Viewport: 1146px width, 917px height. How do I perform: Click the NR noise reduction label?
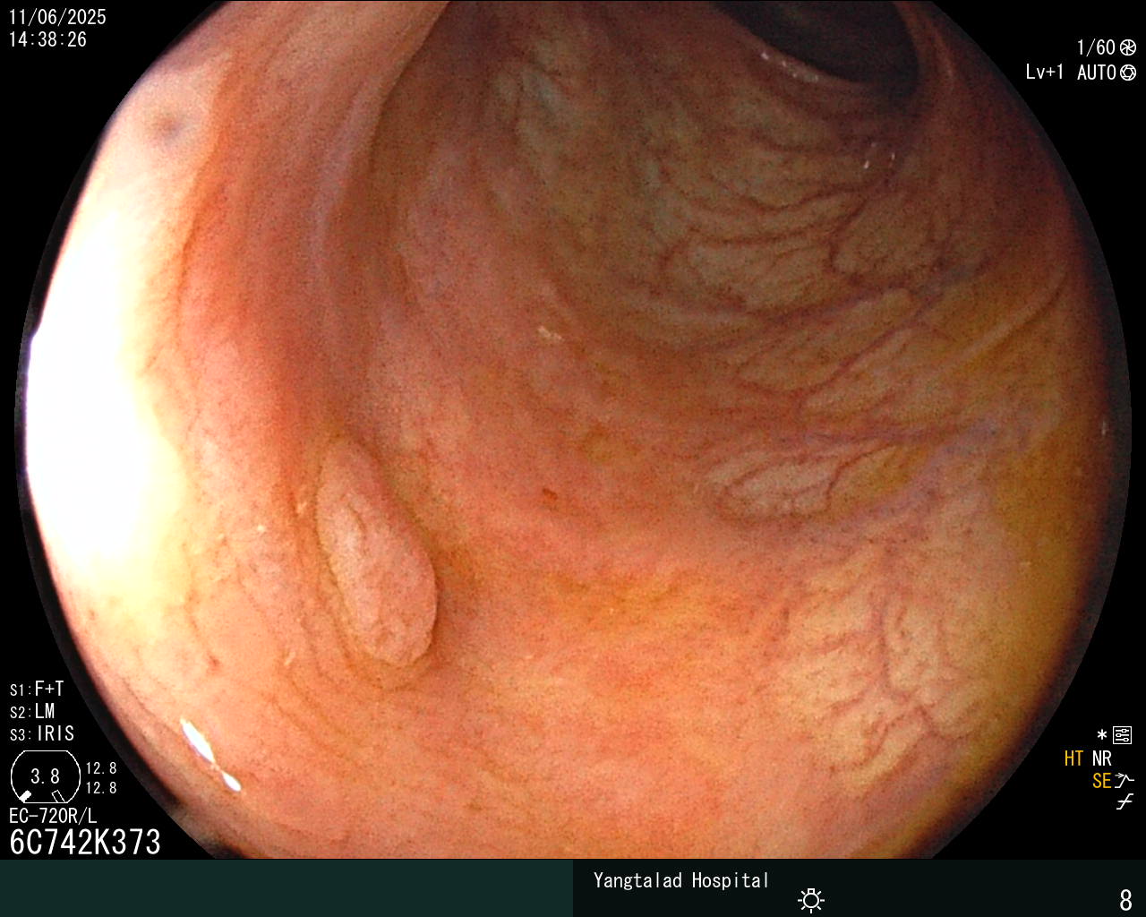(1101, 758)
